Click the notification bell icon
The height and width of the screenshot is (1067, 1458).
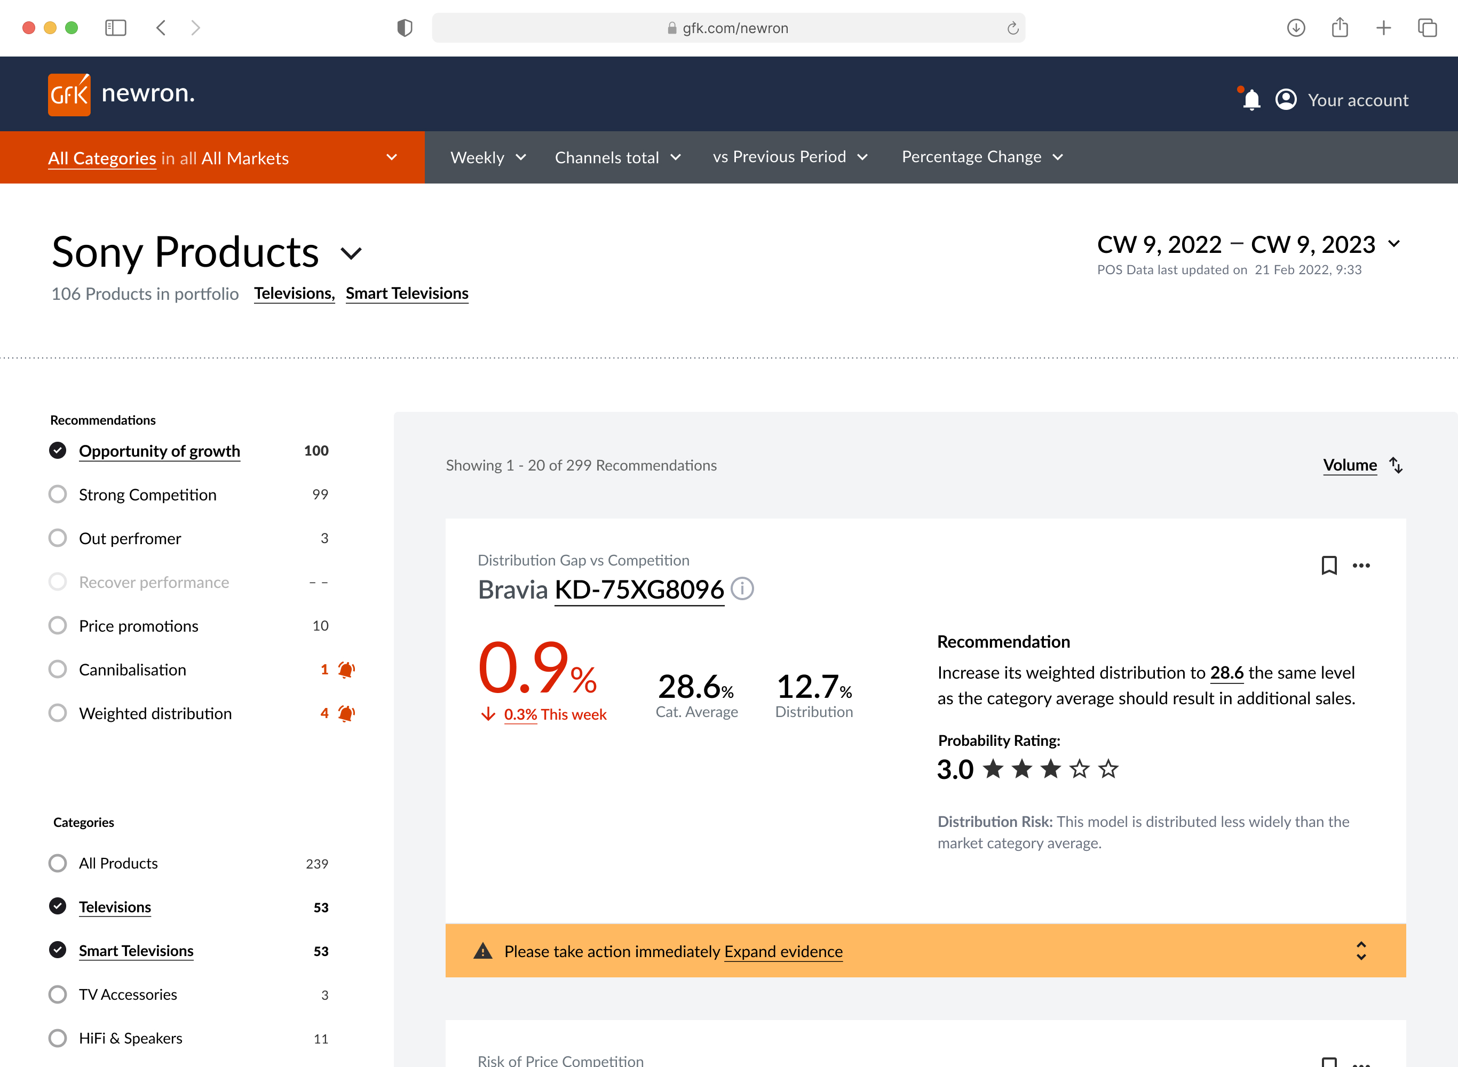(1251, 99)
